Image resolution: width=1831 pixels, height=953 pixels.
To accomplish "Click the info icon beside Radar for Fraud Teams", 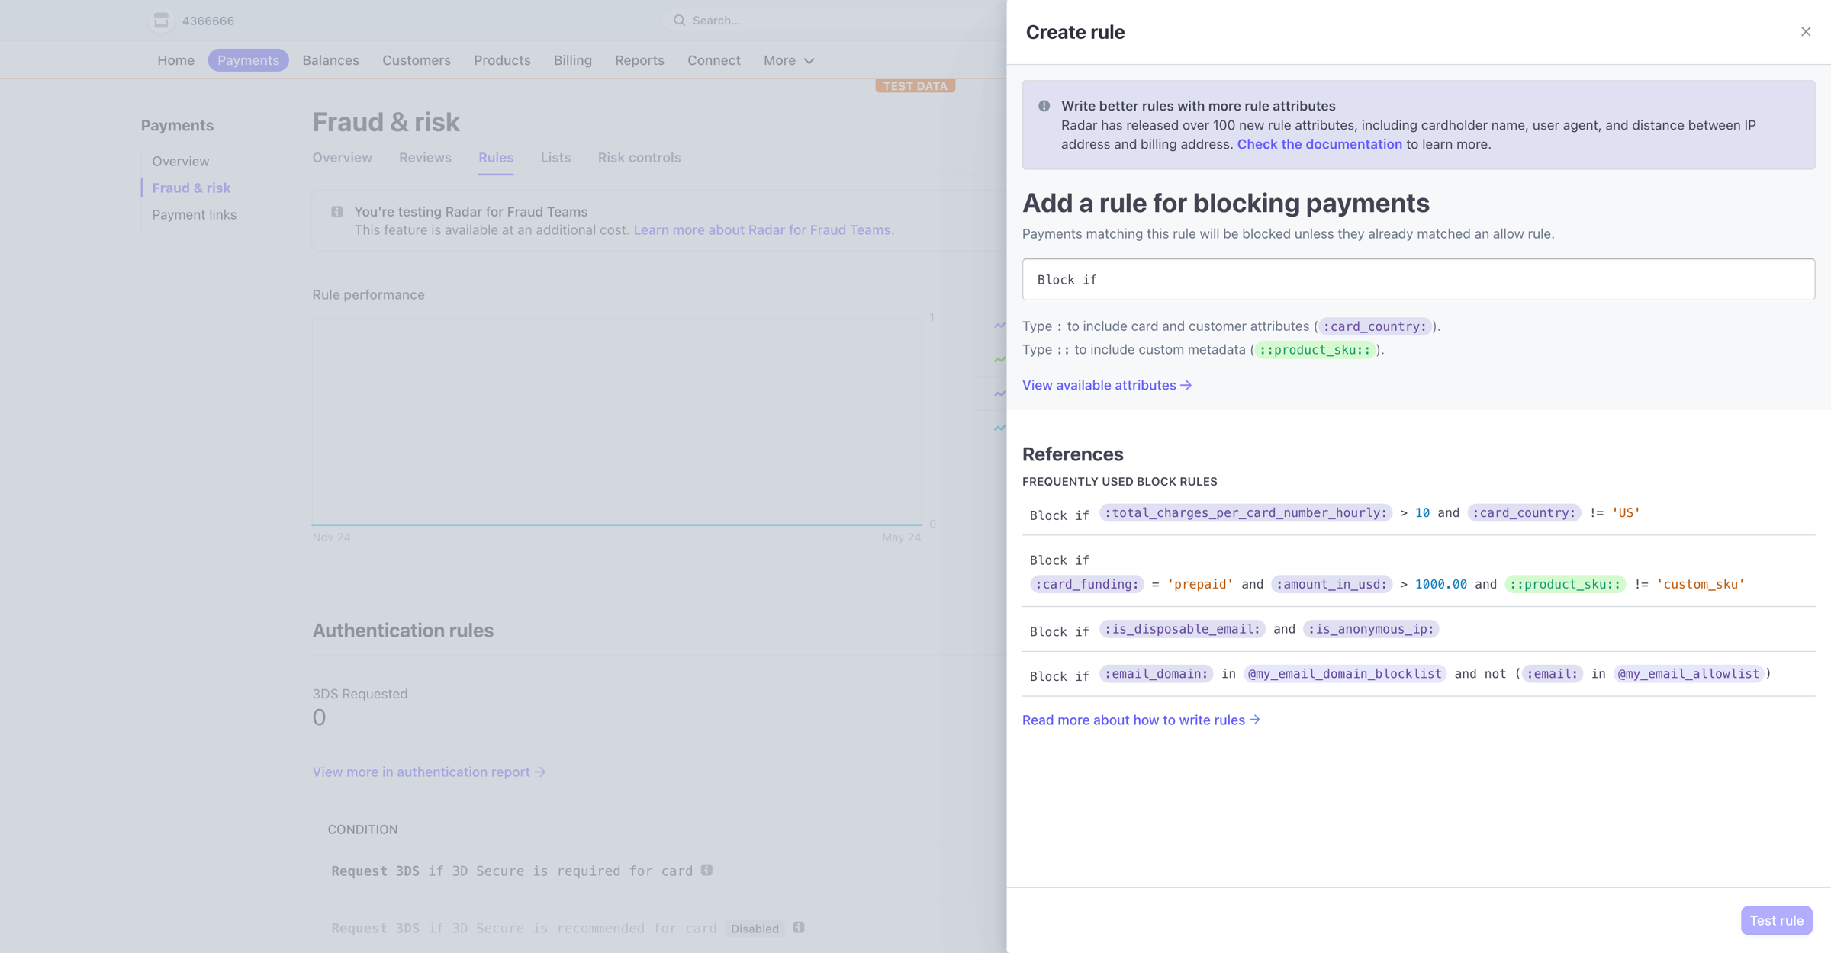I will pos(337,212).
